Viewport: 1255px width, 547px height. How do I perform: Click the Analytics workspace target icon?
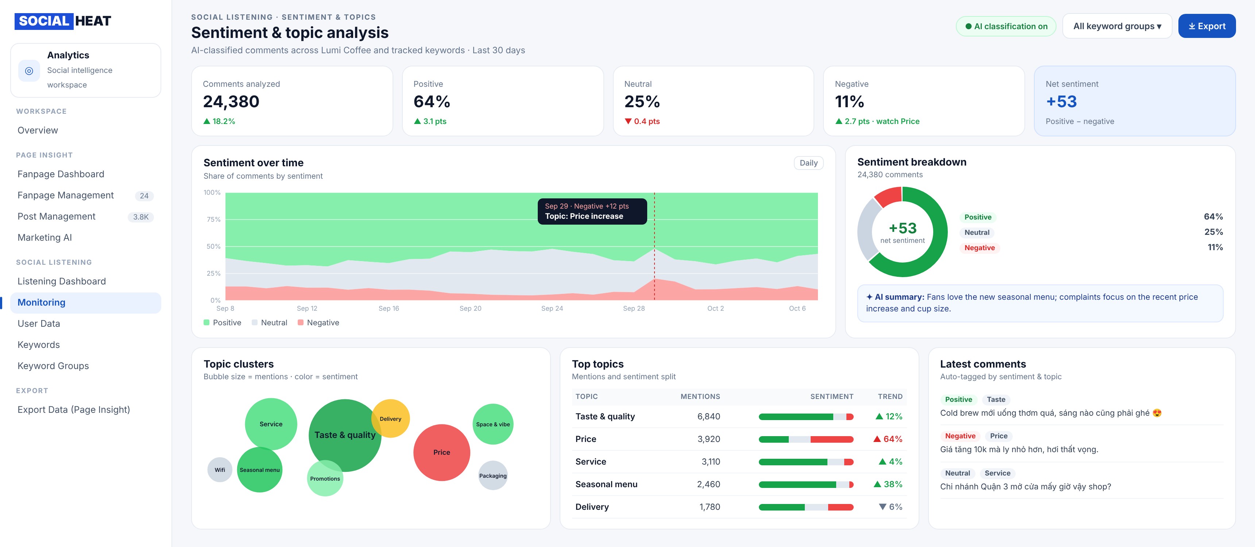point(29,71)
